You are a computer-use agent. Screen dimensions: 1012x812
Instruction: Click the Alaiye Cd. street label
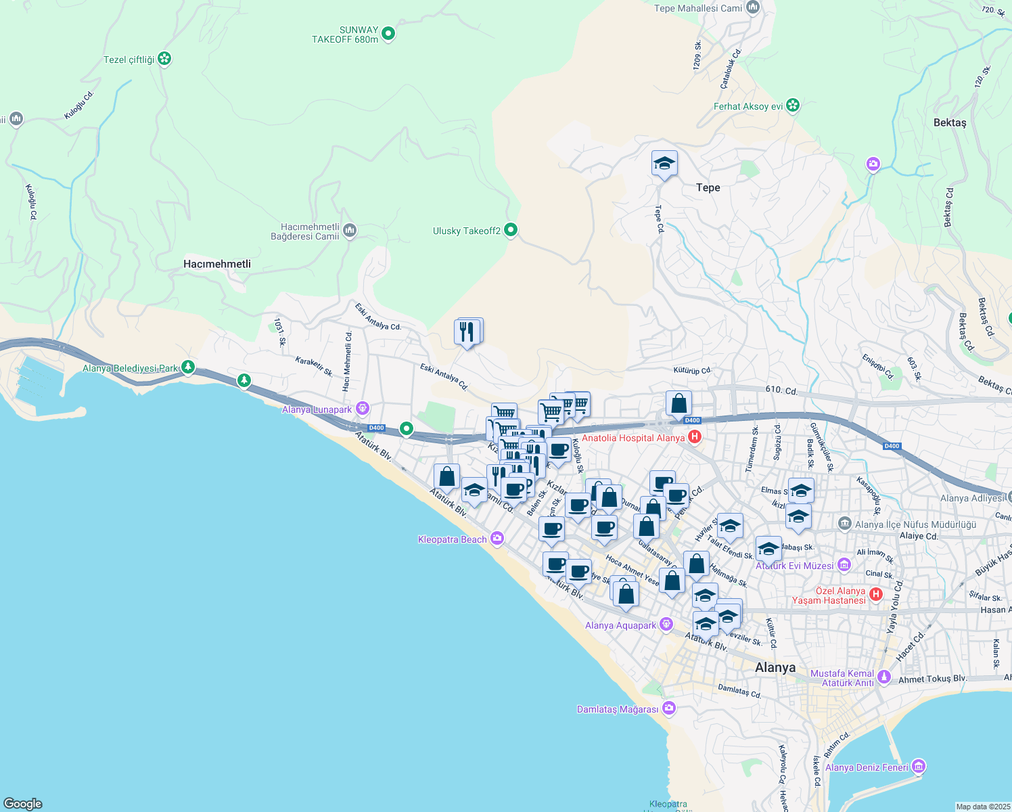[x=919, y=536]
